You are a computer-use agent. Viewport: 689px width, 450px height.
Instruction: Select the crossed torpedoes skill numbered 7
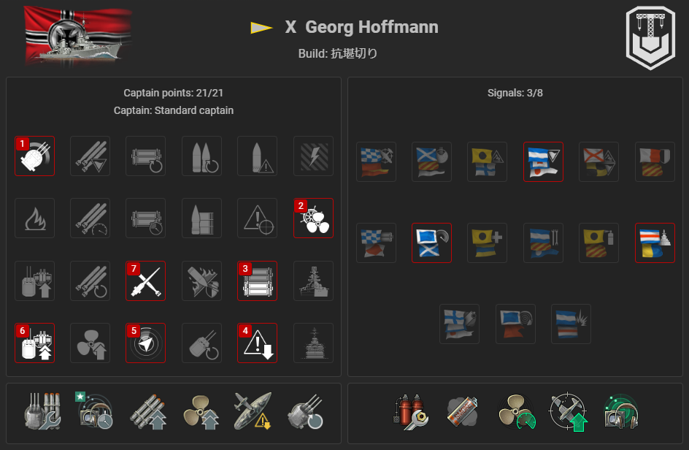pyautogui.click(x=145, y=281)
